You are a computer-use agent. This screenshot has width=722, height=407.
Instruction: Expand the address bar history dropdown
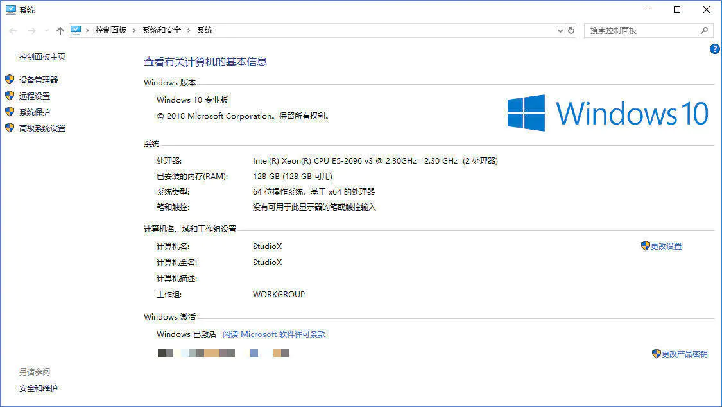[x=560, y=30]
